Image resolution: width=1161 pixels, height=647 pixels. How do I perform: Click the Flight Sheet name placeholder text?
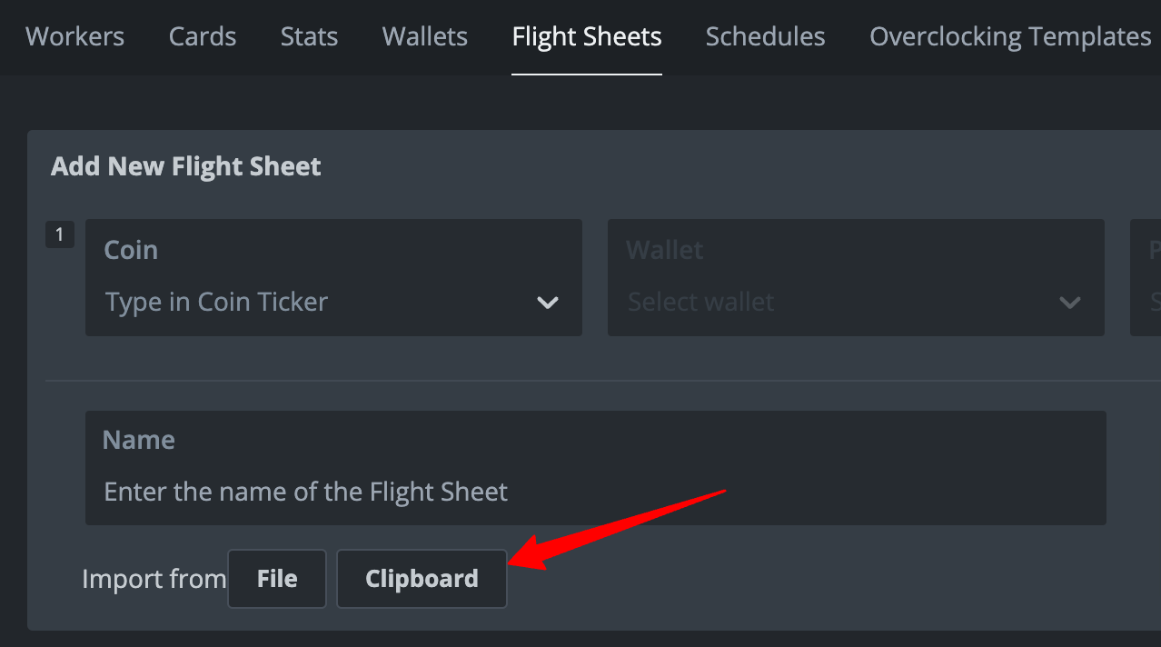[305, 492]
